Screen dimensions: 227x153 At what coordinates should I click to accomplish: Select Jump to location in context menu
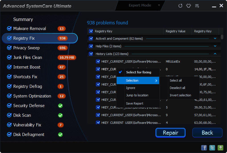click(x=137, y=95)
